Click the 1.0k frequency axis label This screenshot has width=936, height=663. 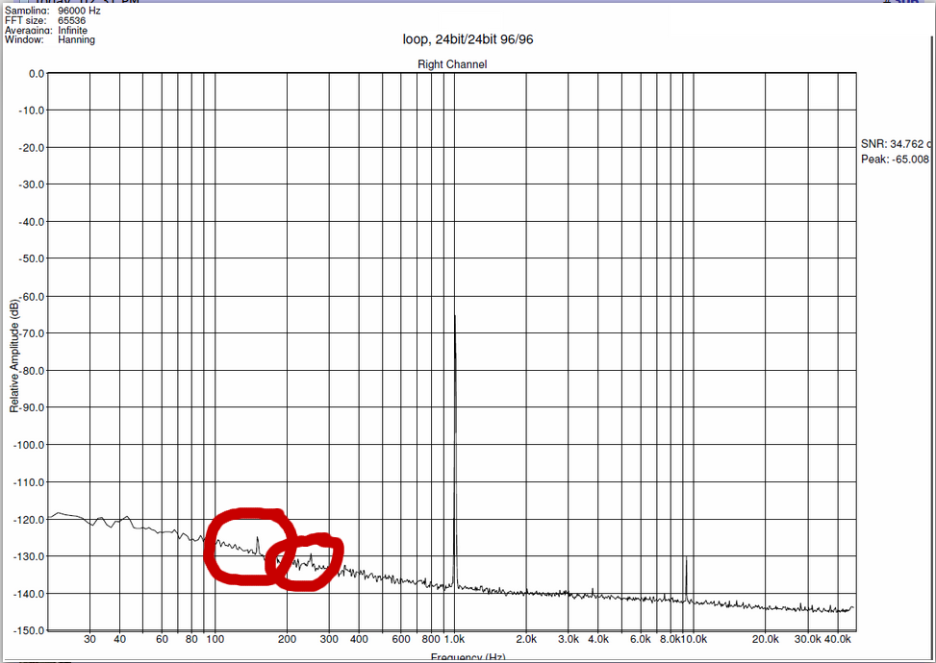(x=454, y=639)
